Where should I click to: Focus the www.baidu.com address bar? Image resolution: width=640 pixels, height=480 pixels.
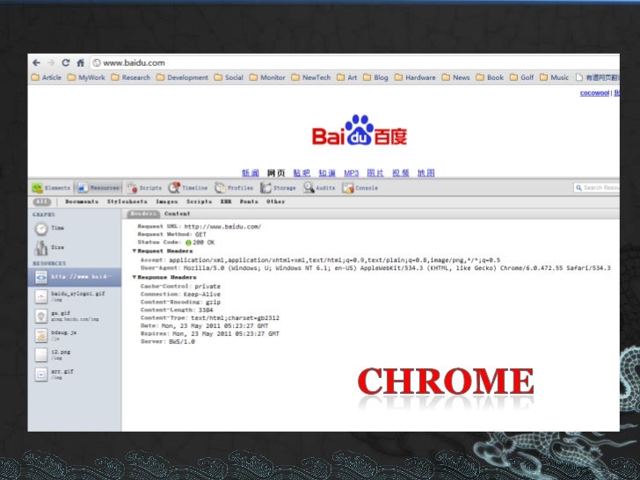(353, 63)
